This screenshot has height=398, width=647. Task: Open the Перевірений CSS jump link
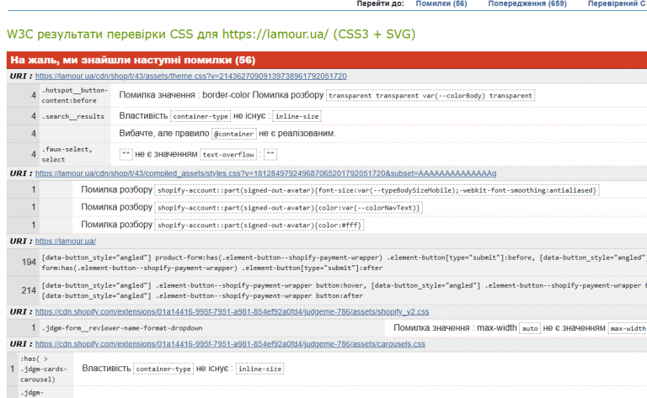pyautogui.click(x=618, y=3)
